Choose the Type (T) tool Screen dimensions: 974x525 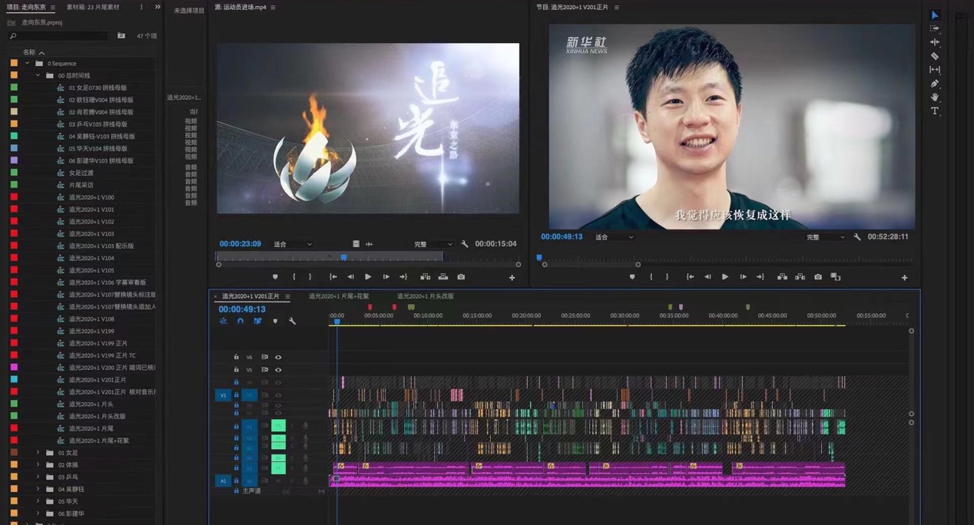pyautogui.click(x=935, y=111)
